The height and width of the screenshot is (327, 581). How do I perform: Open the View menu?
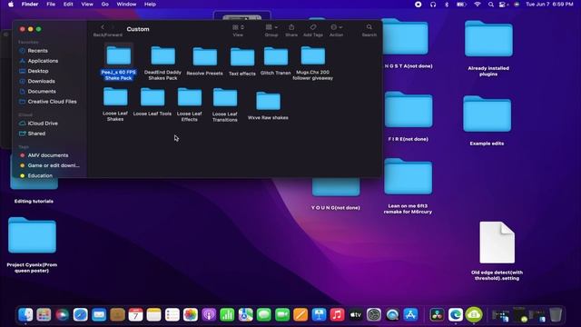(87, 5)
